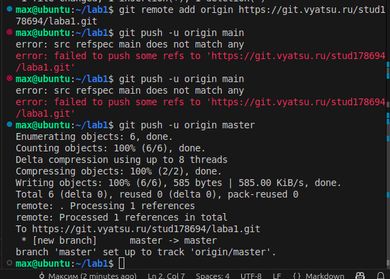
Task: Click the red error marker on second push main
Action: [10, 79]
